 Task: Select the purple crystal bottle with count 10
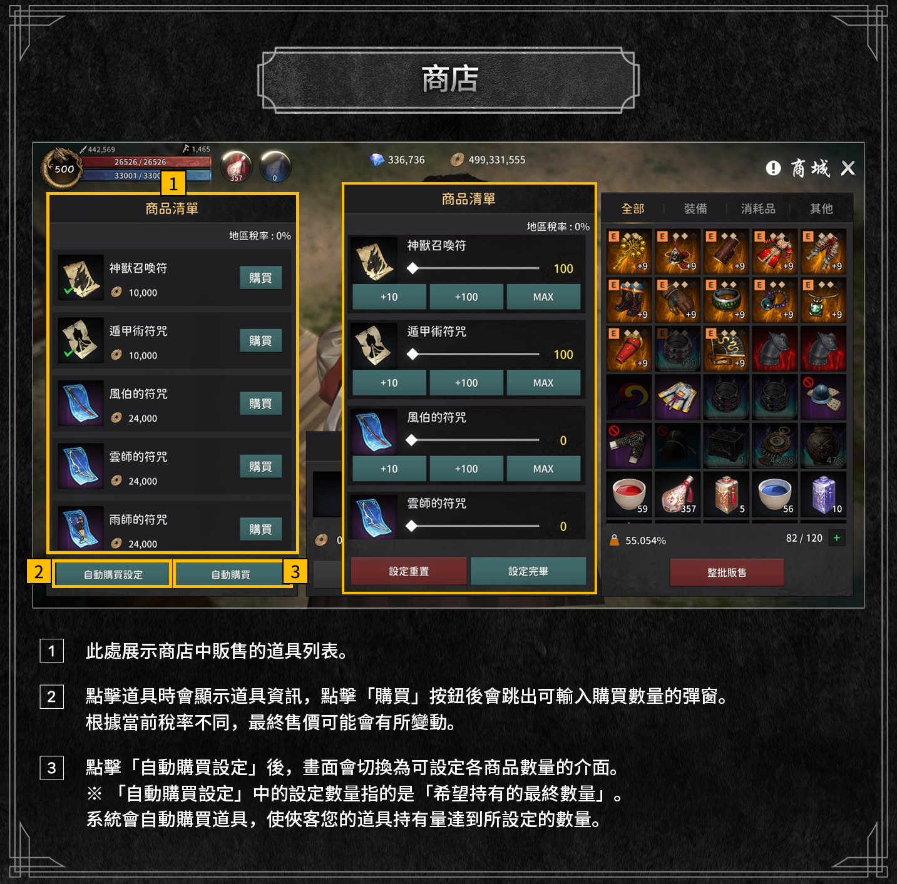click(x=823, y=494)
